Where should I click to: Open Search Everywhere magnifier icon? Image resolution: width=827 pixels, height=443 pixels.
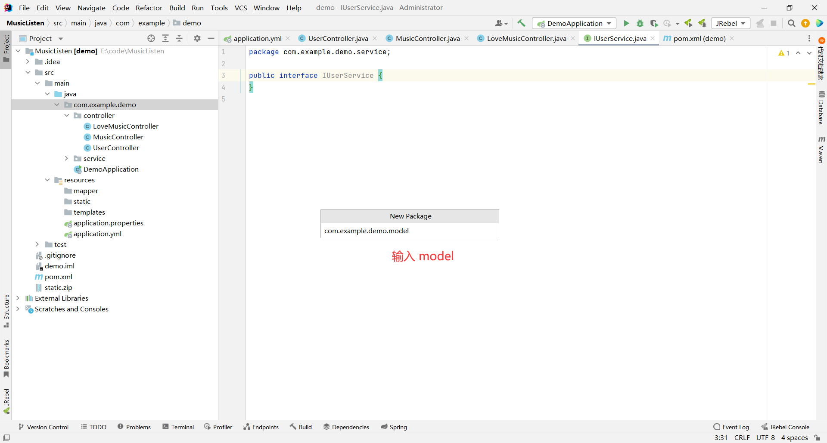pos(791,23)
